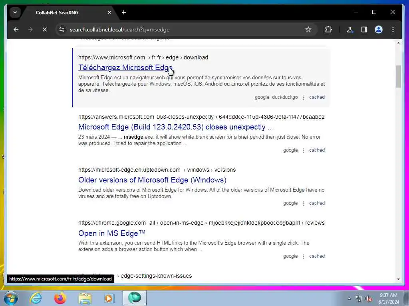The width and height of the screenshot is (409, 306).
Task: Close the CollabNet SearXNG tab
Action: click(109, 12)
